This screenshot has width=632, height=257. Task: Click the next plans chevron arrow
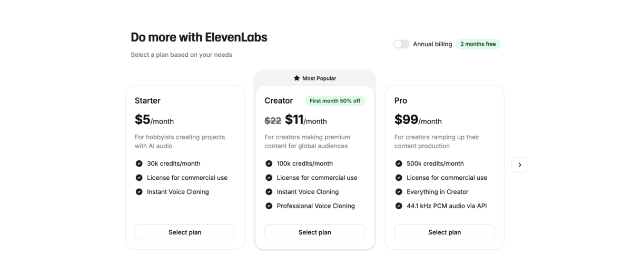[519, 165]
